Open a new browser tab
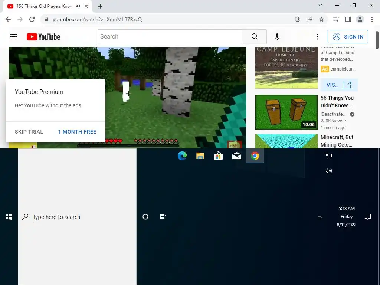Screen dimensions: 380x285 [100, 6]
